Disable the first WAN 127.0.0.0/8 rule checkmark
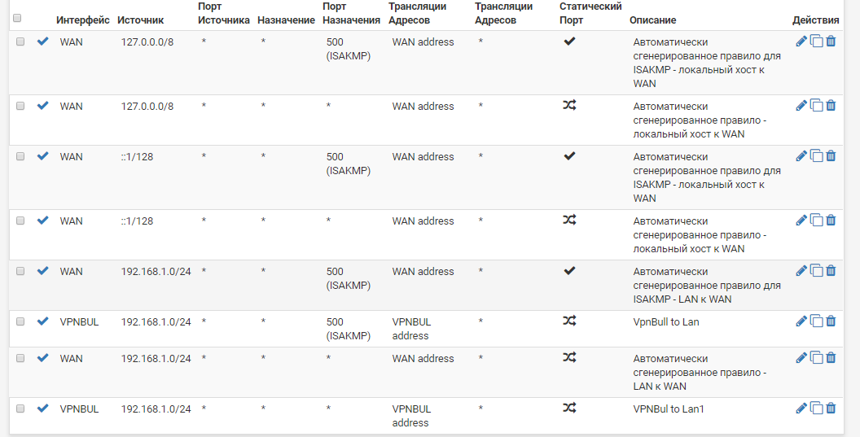860x437 pixels. (x=43, y=42)
